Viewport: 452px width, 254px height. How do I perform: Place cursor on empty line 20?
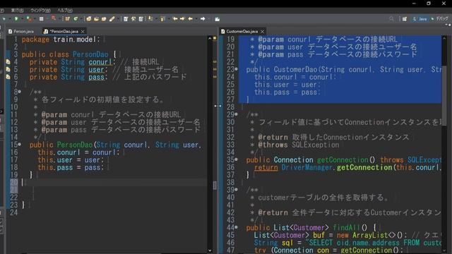(x=114, y=182)
